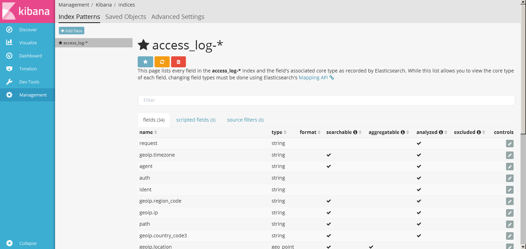Edit the ident field
This screenshot has height=249, width=526.
point(510,190)
